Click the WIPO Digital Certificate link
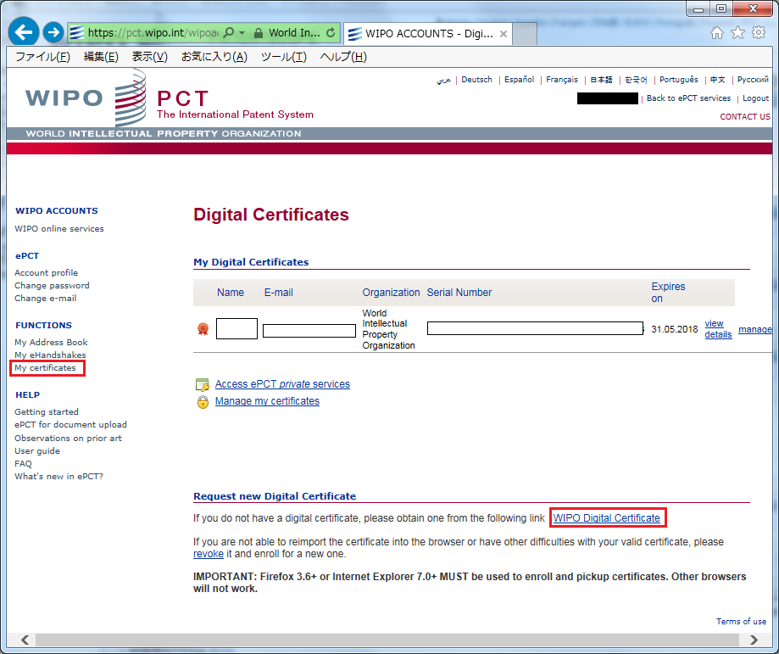Image resolution: width=779 pixels, height=654 pixels. coord(606,518)
